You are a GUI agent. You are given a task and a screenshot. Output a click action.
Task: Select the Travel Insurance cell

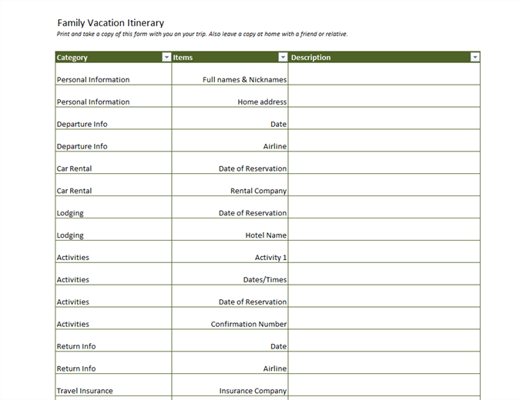(113, 385)
